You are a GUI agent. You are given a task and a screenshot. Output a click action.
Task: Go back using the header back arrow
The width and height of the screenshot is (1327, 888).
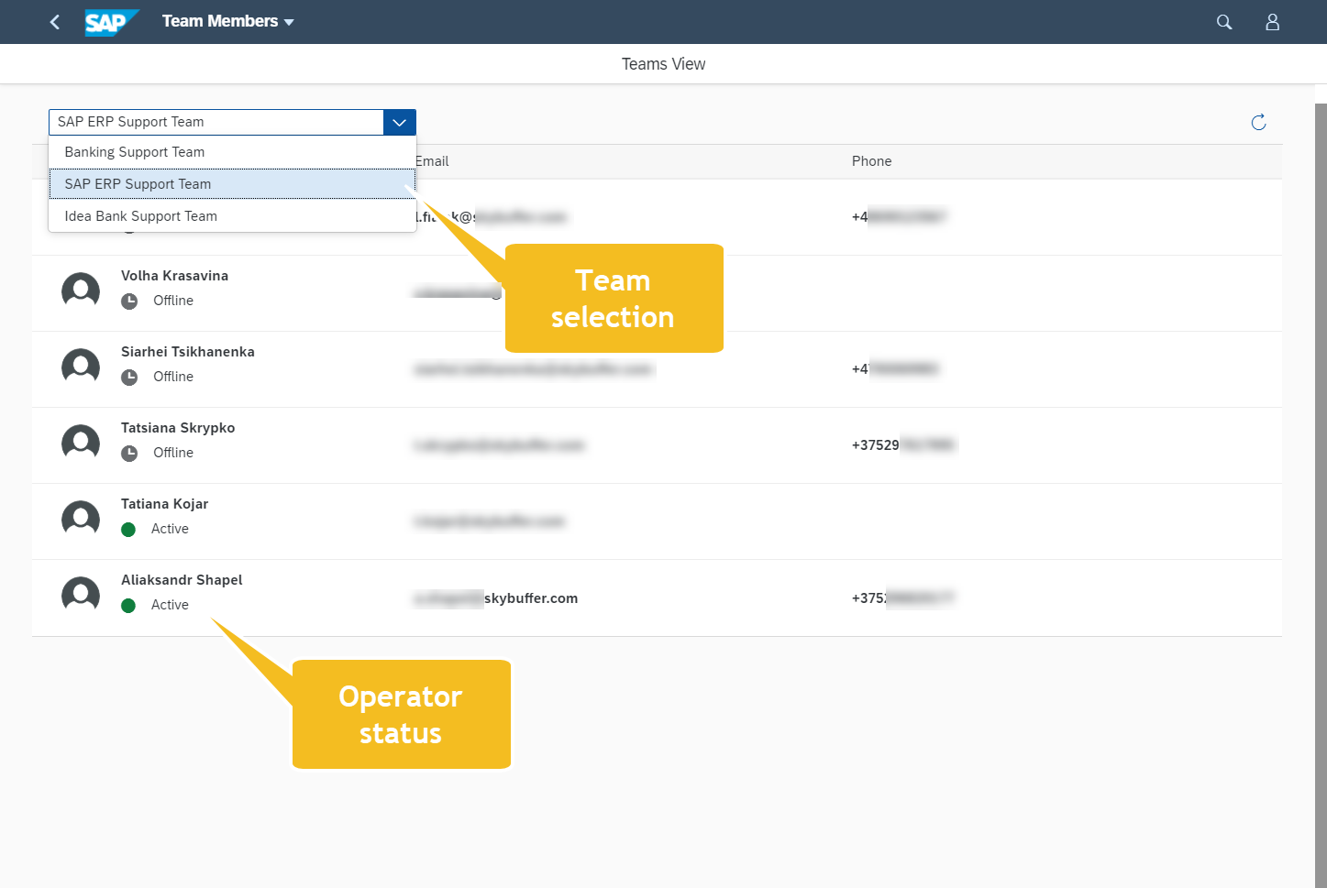[55, 22]
